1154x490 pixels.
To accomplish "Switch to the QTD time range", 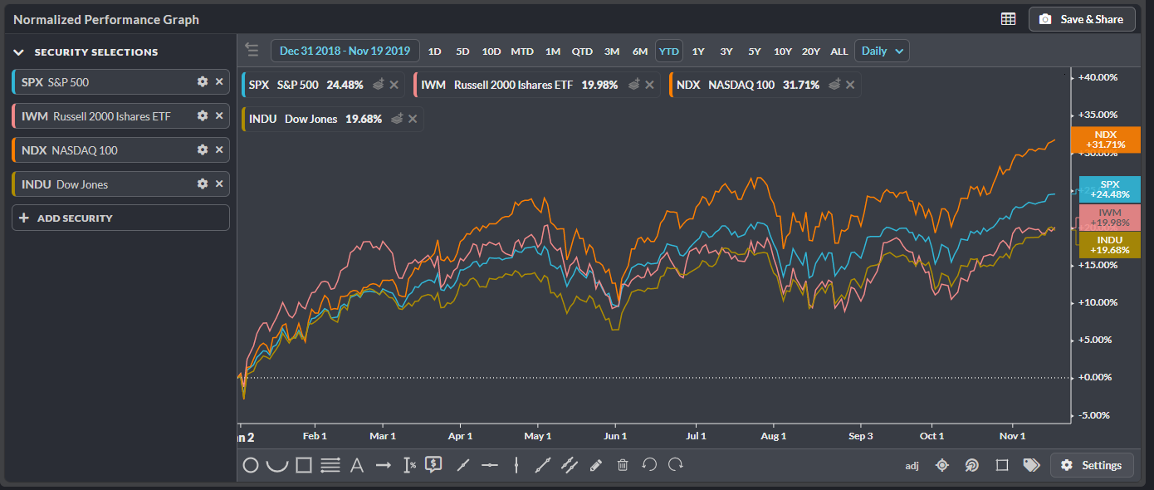I will (582, 51).
